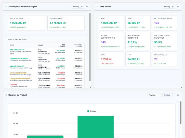Click the tallest green revenue bar
This screenshot has height=138, width=185.
[x=96, y=127]
